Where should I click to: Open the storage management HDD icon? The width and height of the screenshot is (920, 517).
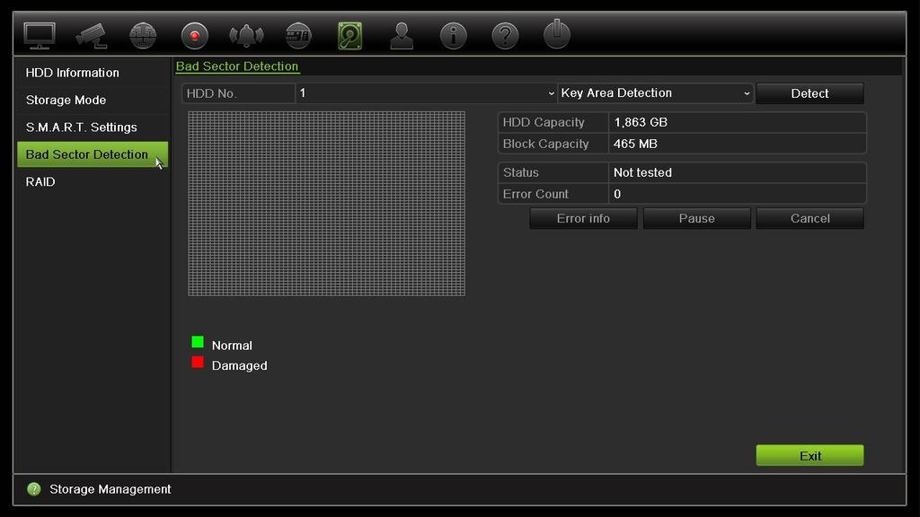coord(349,35)
